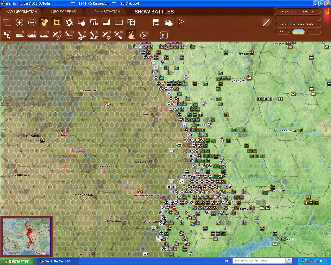The height and width of the screenshot is (265, 331).
Task: Click the boxed up-arrow icon
Action: click(x=163, y=35)
